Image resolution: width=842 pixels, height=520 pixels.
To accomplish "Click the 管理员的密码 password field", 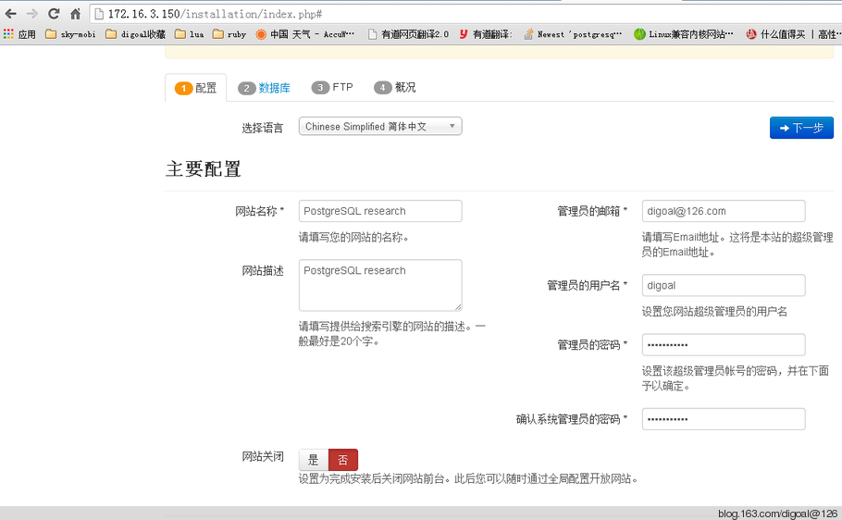I will pos(724,345).
